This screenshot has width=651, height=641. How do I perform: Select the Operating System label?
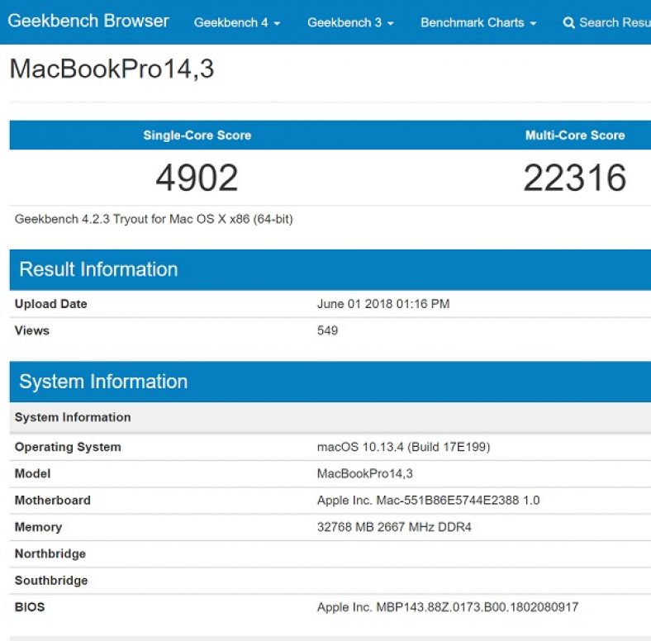68,447
